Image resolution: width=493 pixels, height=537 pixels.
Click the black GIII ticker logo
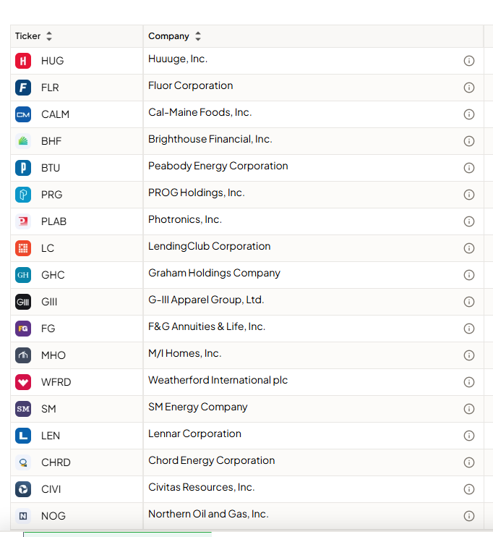pos(23,302)
